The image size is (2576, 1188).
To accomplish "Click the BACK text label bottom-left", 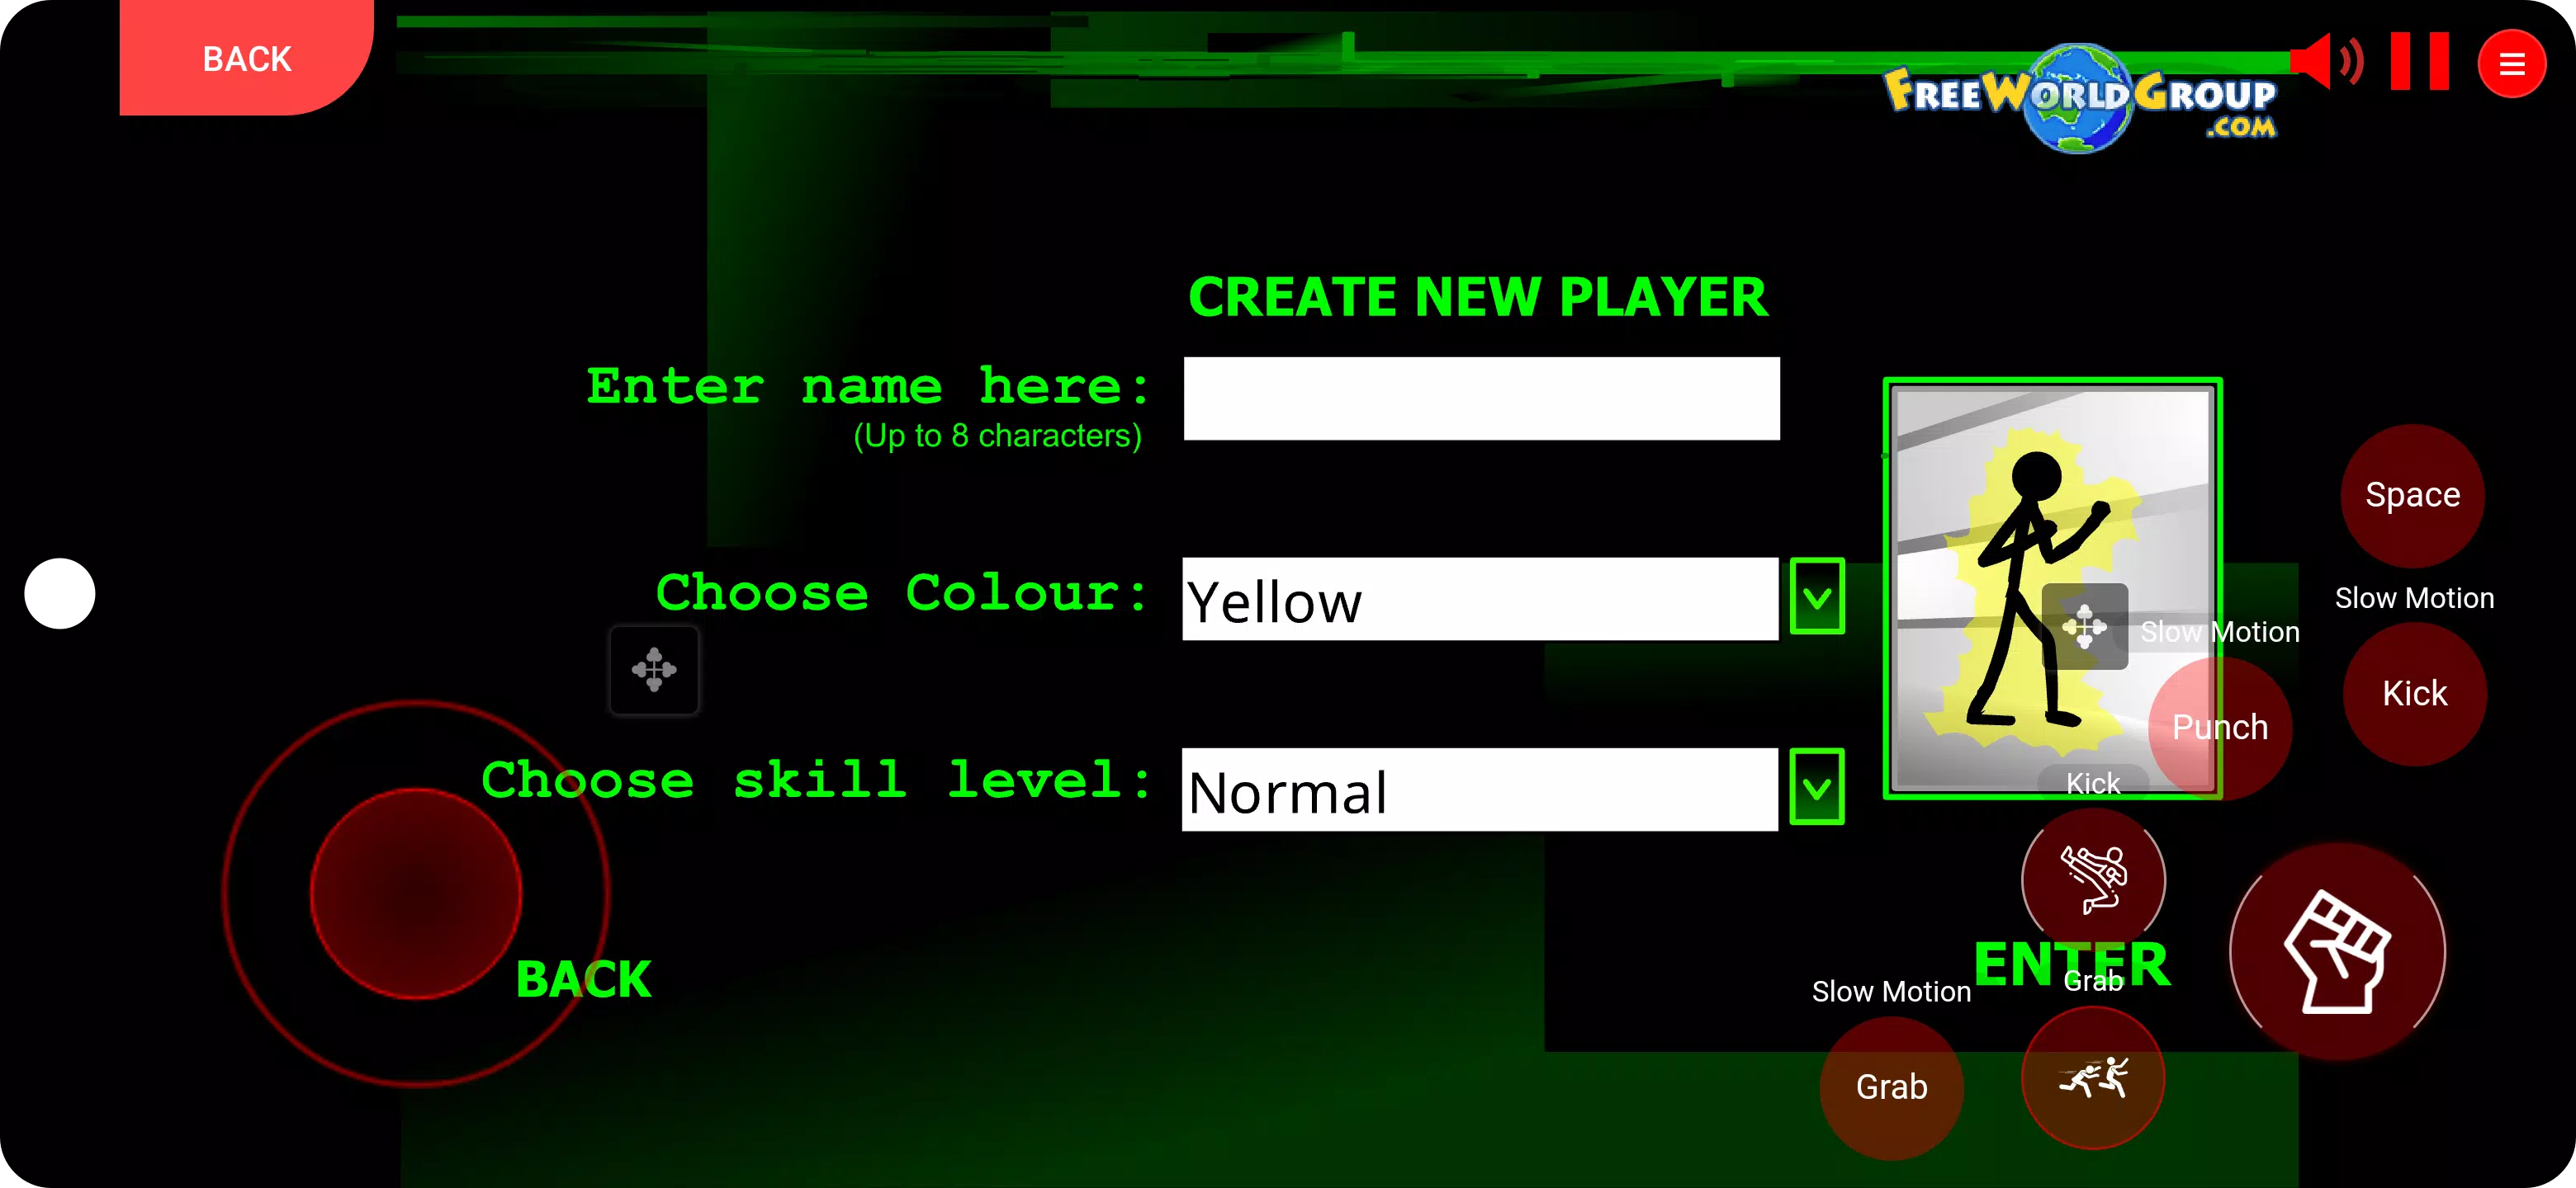I will coord(583,979).
